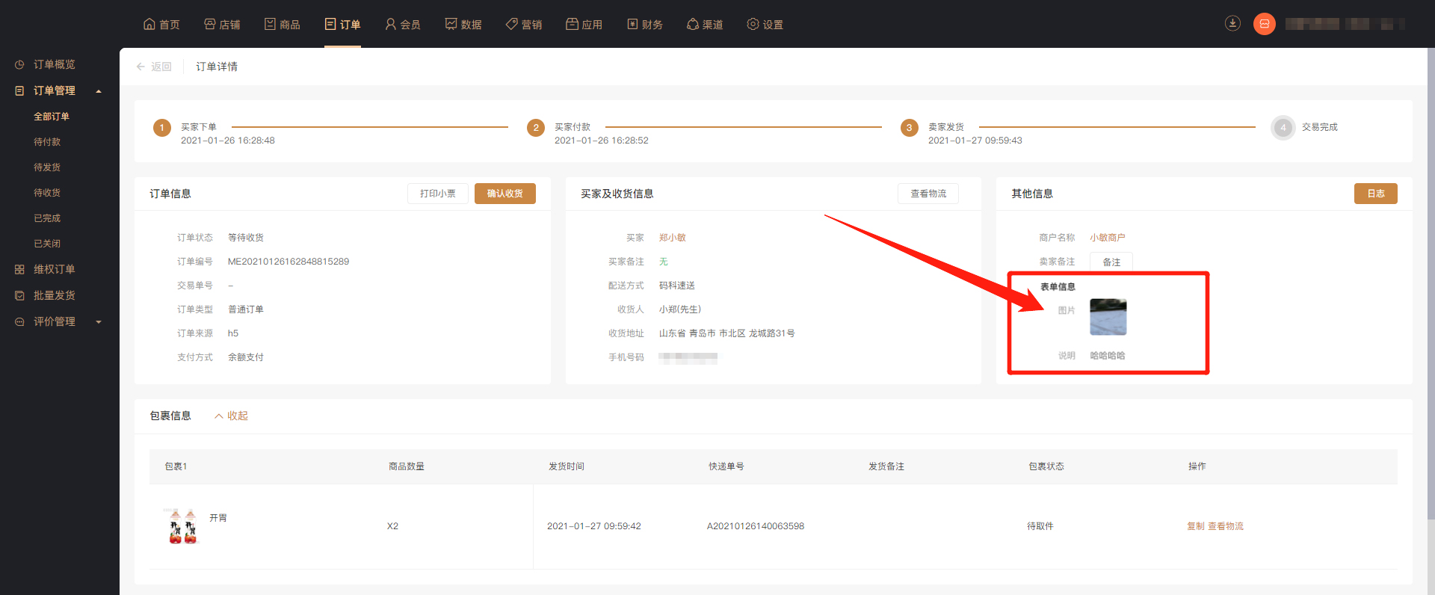Viewport: 1435px width, 595px height.
Task: Expand the 评价管理 sidebar section
Action: 98,322
